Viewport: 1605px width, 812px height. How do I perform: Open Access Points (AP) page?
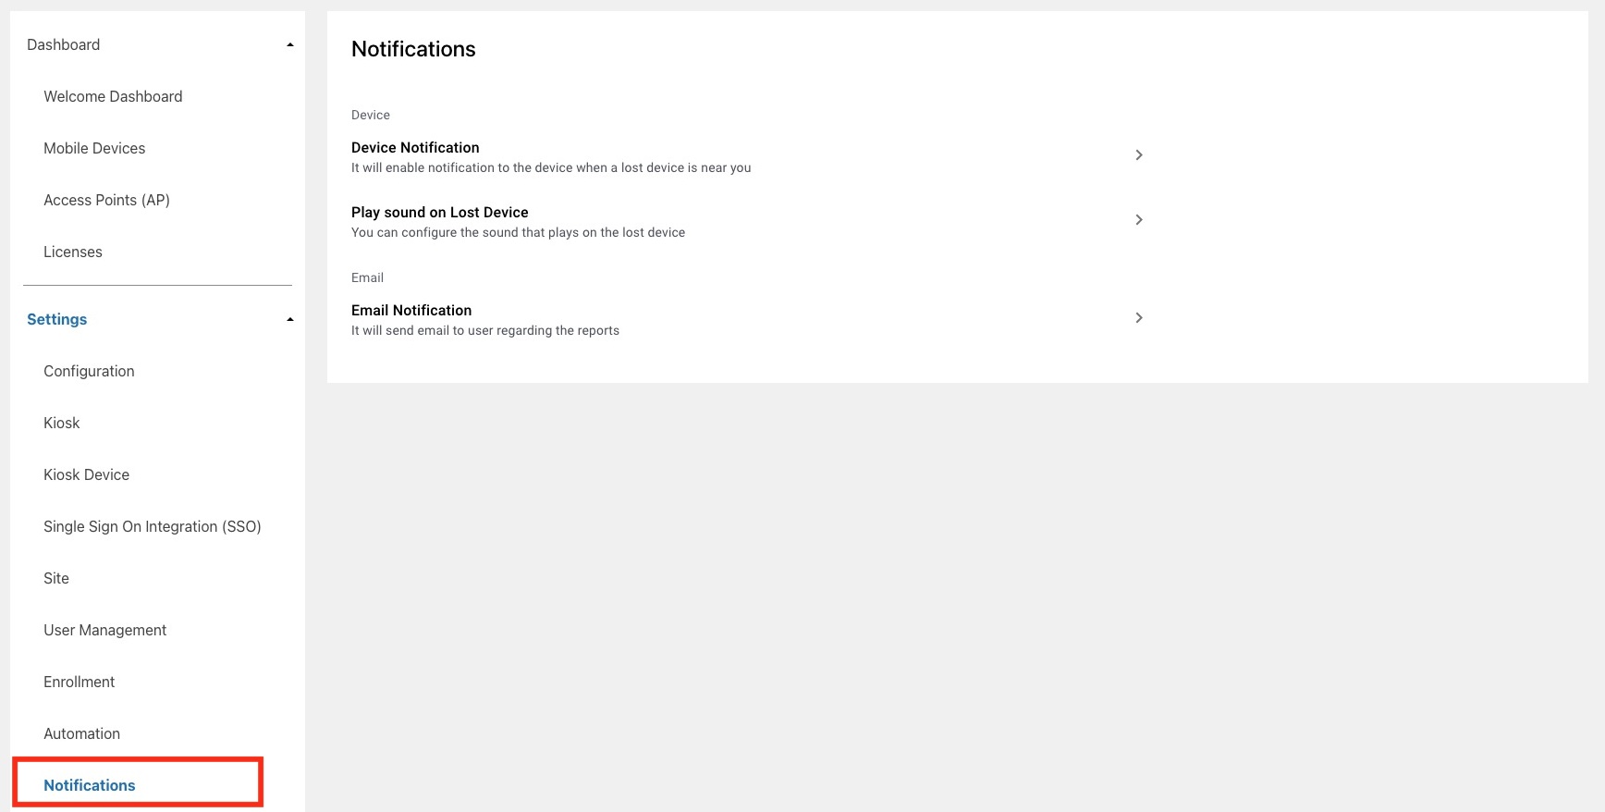pos(106,200)
